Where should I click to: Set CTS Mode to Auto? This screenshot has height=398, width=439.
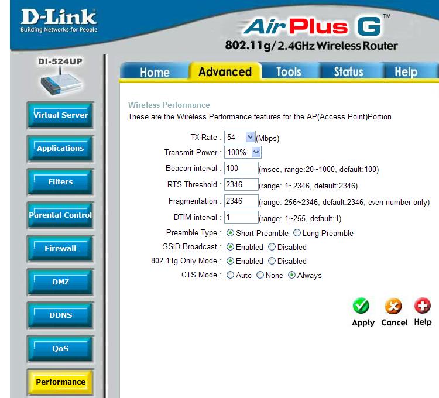click(230, 275)
